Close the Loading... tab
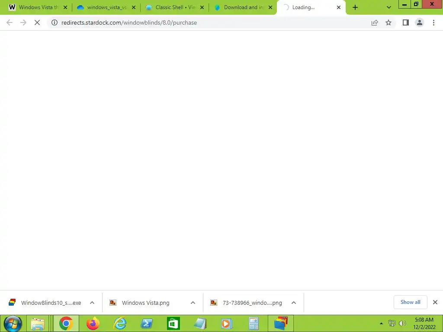This screenshot has width=443, height=332. 339,8
